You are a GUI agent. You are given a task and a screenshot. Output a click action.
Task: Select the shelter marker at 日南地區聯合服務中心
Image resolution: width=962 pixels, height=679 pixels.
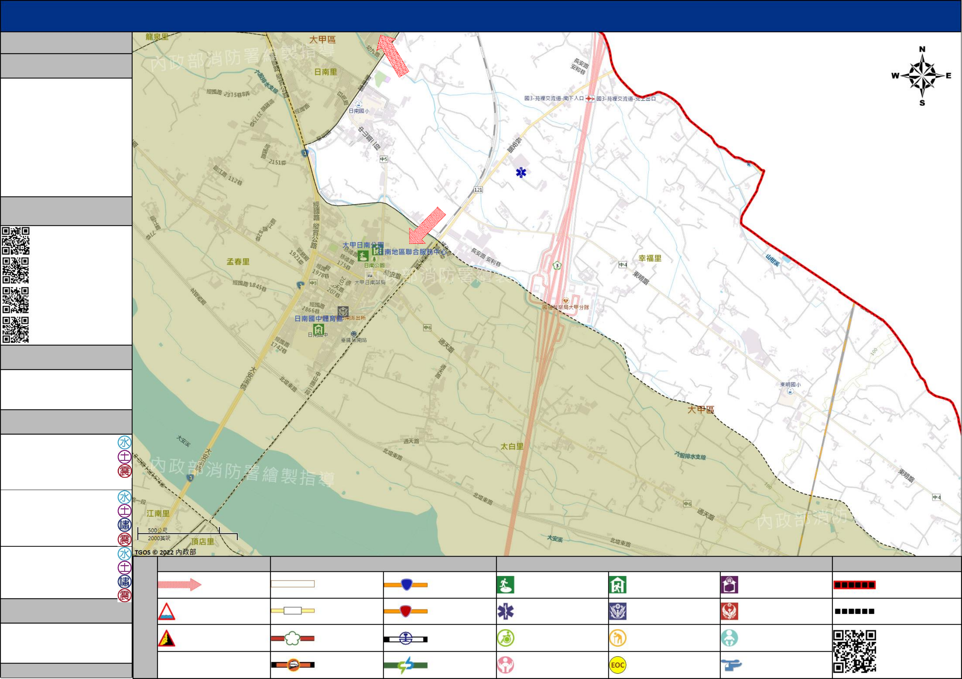coord(378,250)
